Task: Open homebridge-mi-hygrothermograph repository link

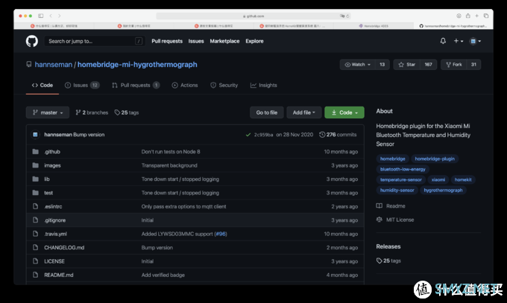Action: [x=137, y=65]
